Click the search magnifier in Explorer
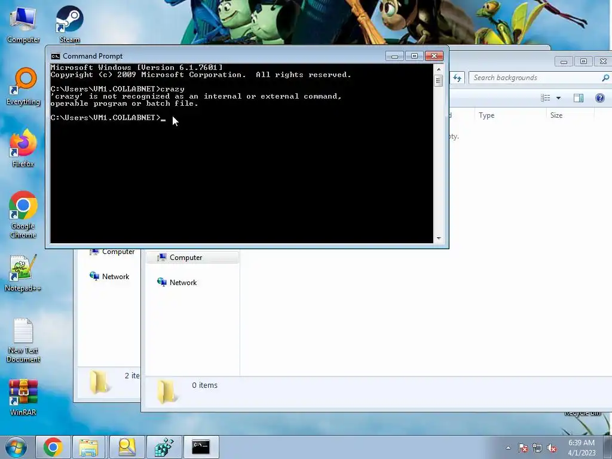612x459 pixels. 605,78
